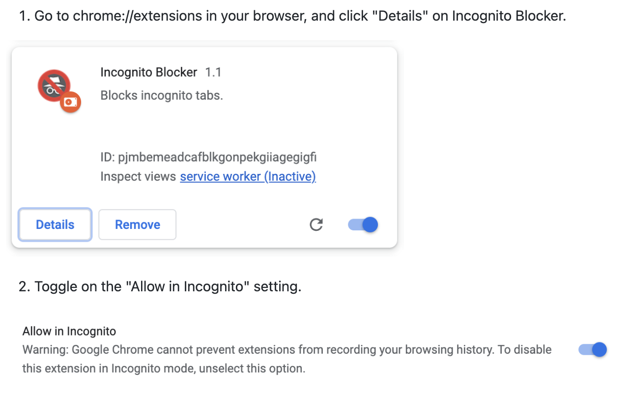The image size is (629, 393).
Task: Open Details for Incognito Blocker
Action: click(x=55, y=225)
